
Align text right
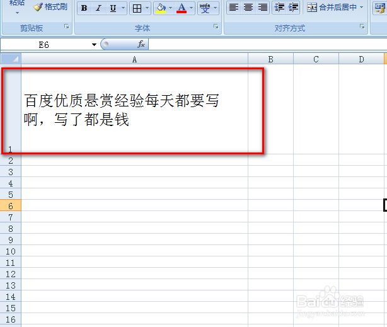(x=262, y=8)
